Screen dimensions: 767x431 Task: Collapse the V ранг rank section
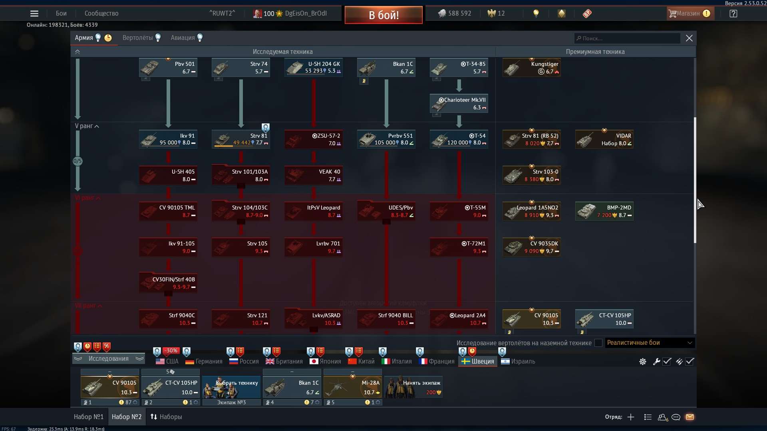[96, 126]
